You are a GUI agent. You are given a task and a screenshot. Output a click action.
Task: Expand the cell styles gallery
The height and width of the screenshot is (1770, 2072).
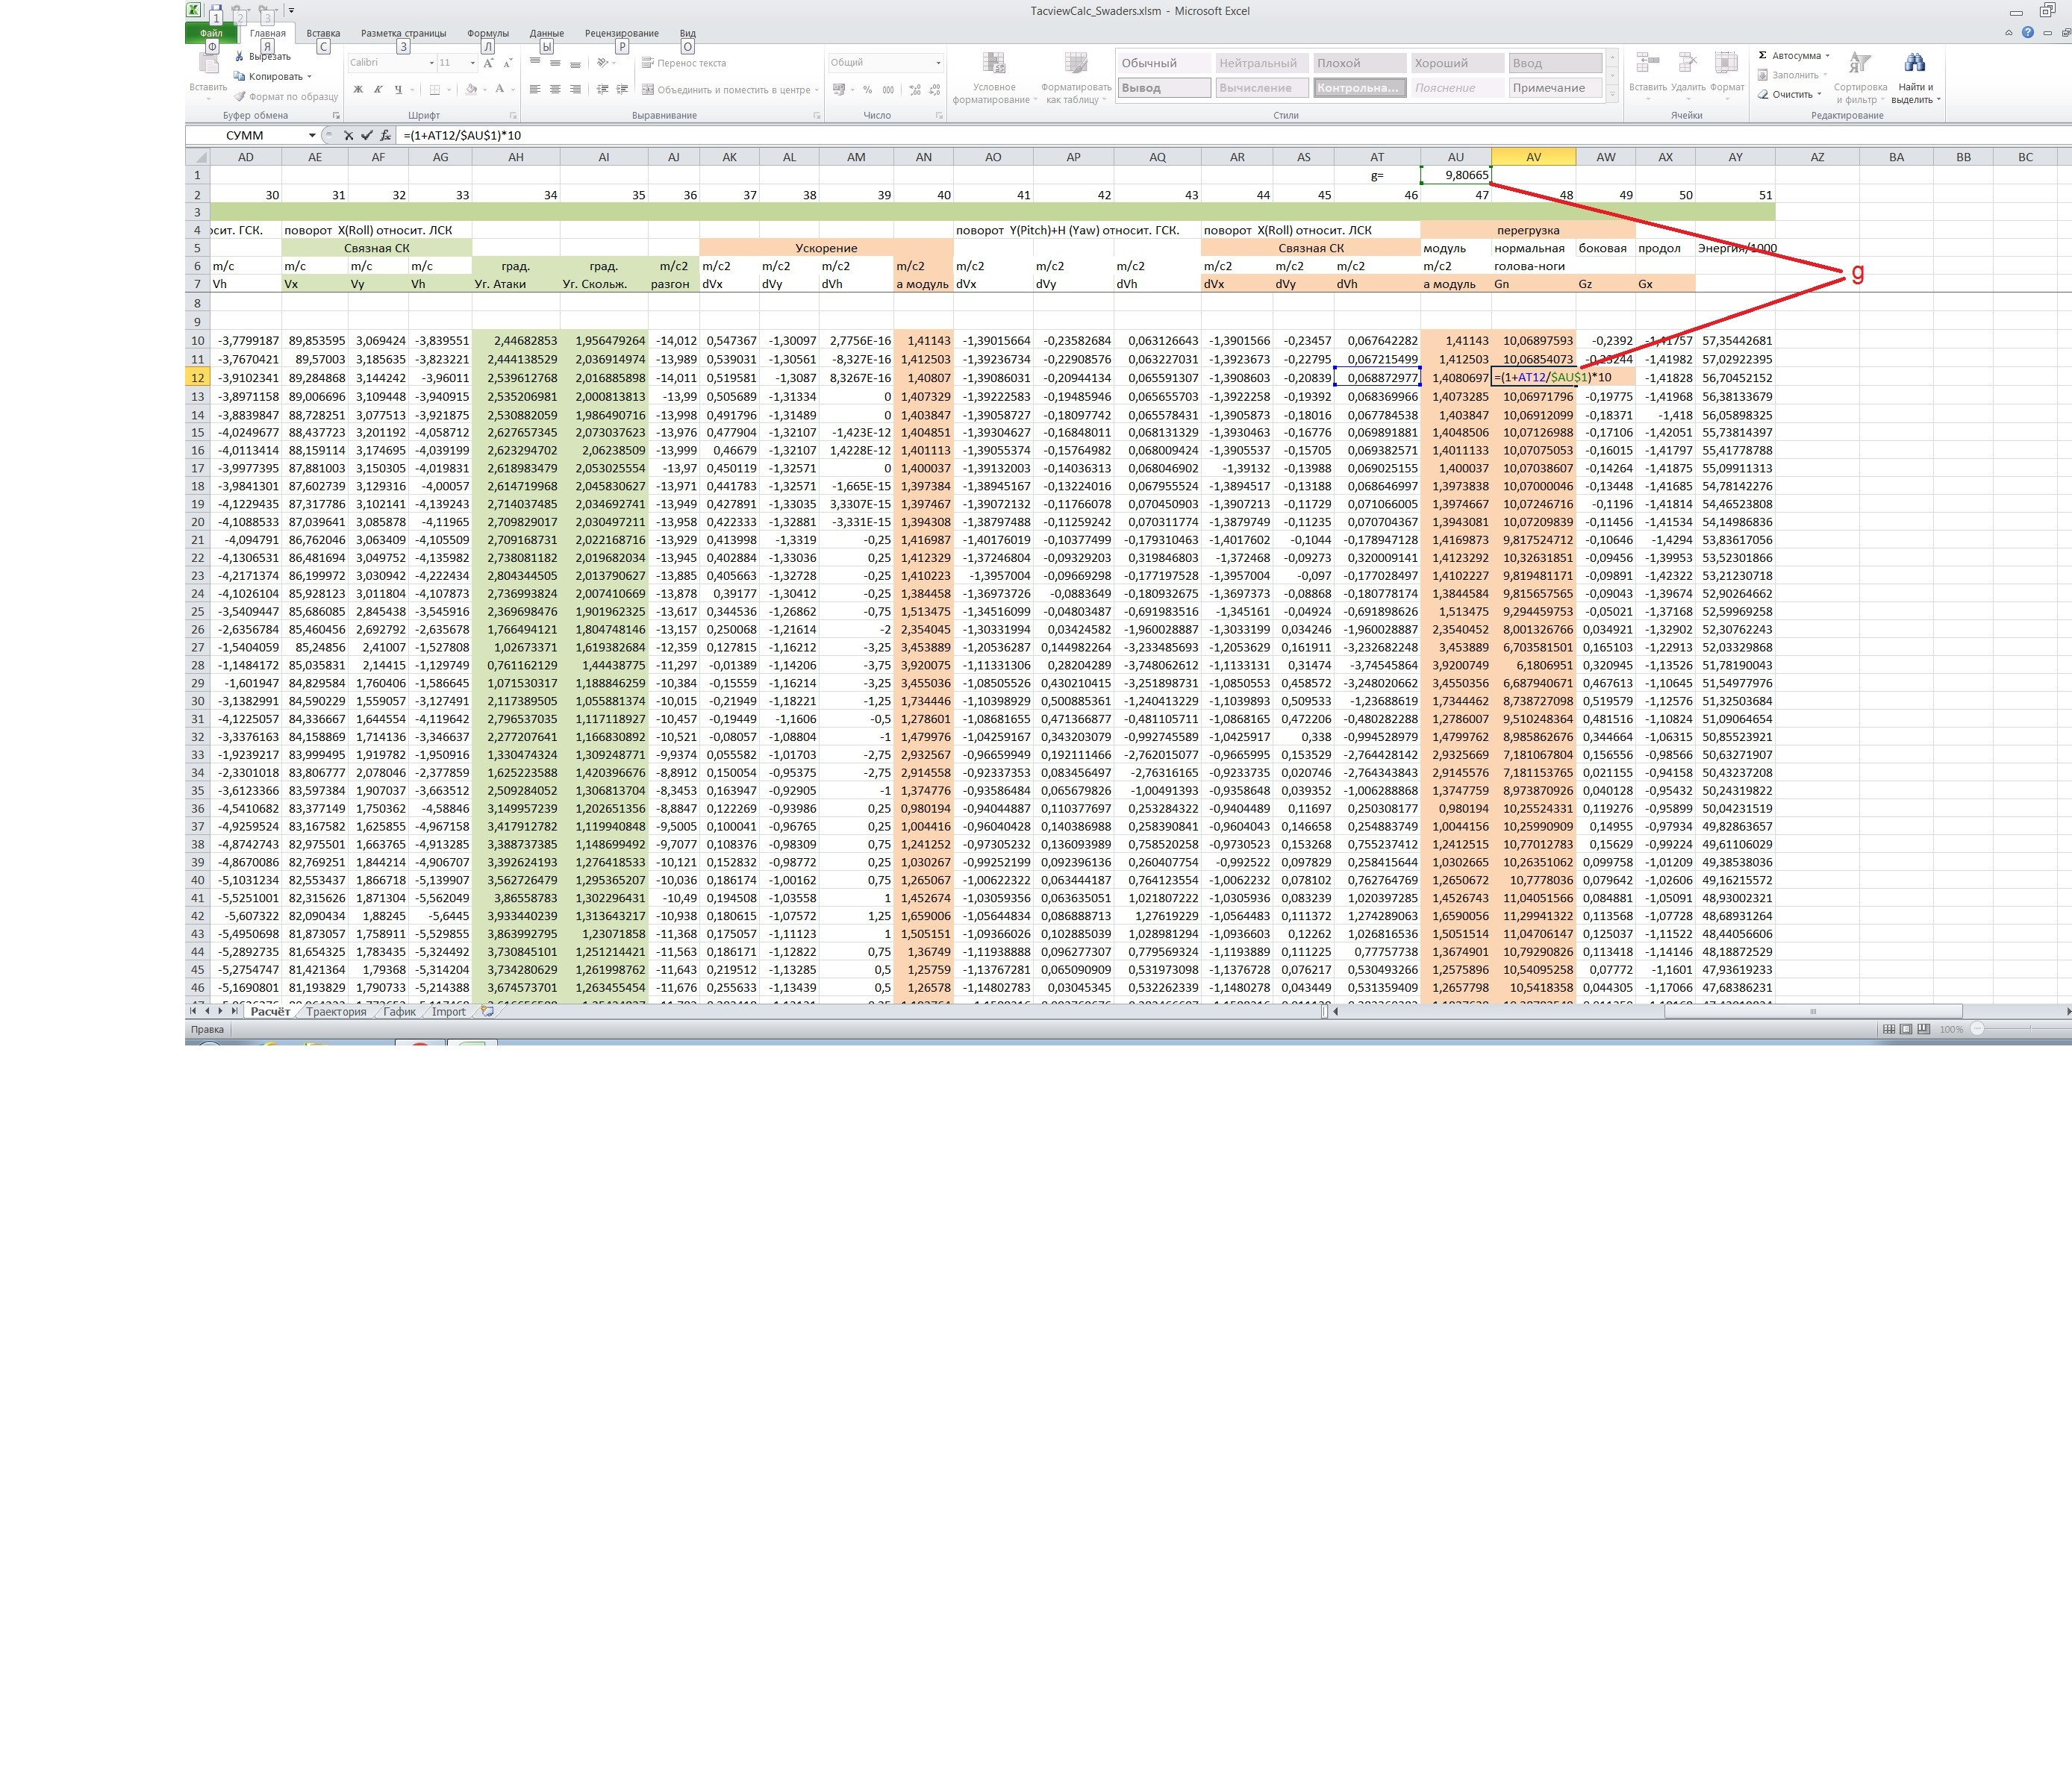click(x=1612, y=94)
